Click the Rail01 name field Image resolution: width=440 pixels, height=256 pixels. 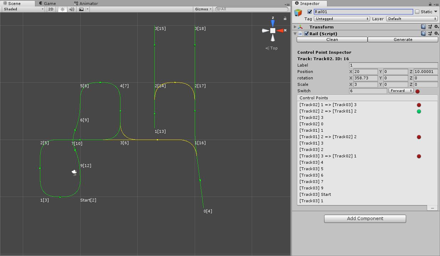click(363, 12)
